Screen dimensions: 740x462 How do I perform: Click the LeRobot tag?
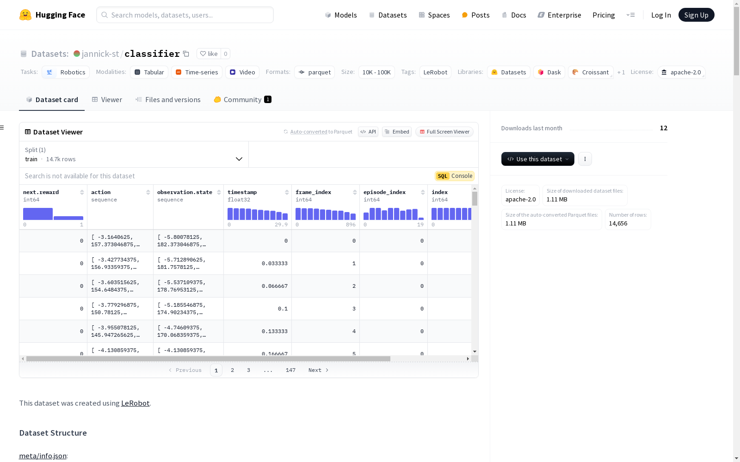pyautogui.click(x=435, y=72)
